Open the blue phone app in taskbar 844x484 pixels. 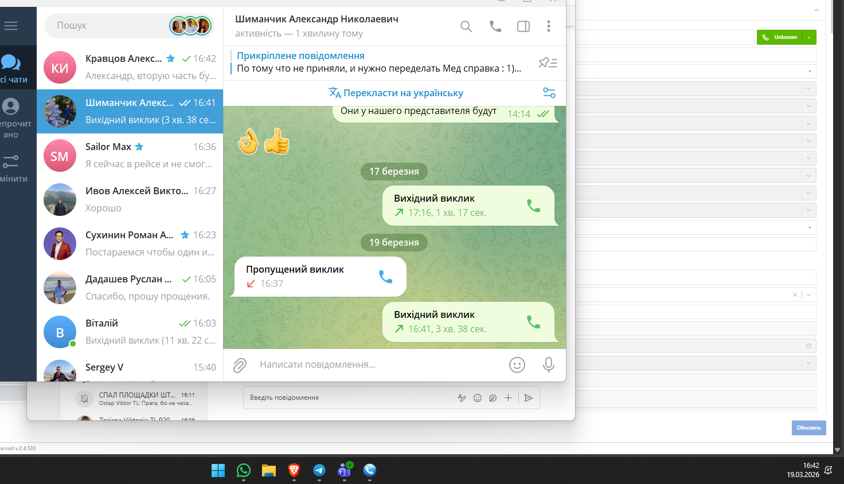[370, 470]
